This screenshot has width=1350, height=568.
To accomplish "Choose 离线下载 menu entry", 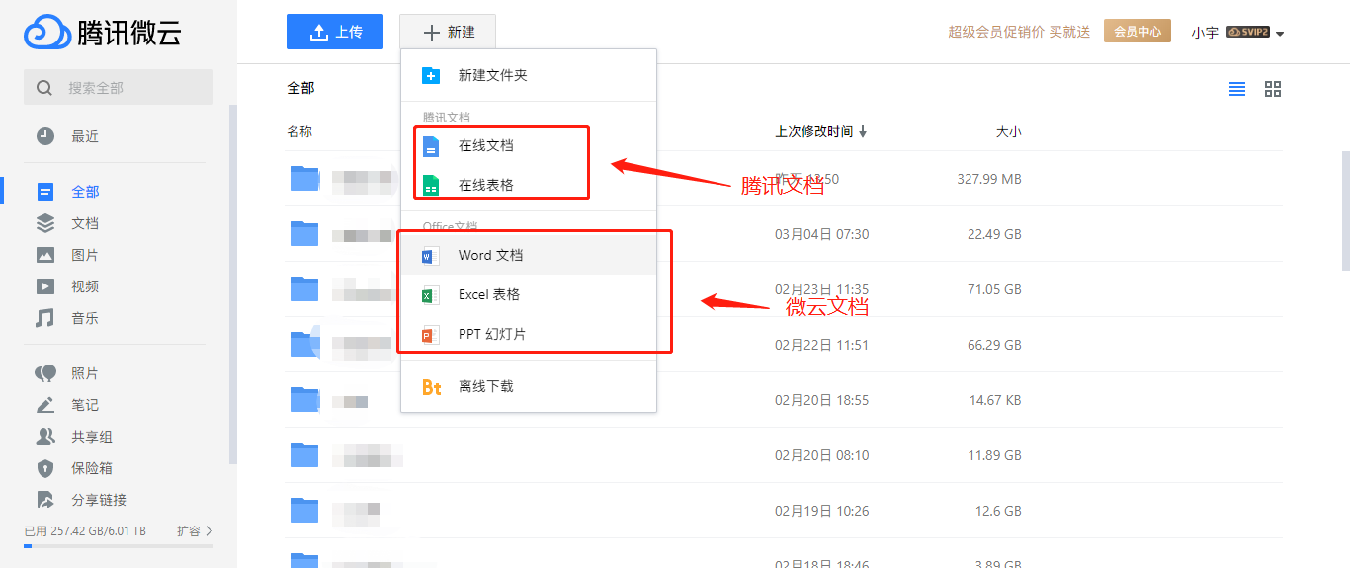I will click(529, 387).
